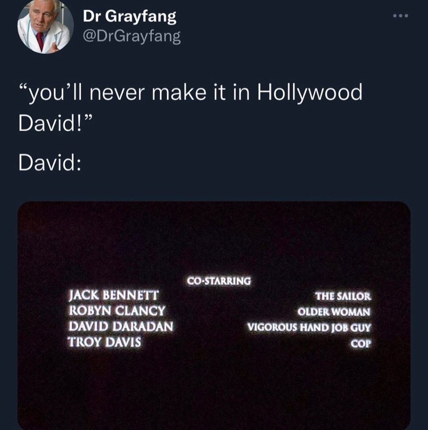The height and width of the screenshot is (430, 428).
Task: Click the Dr Grayfang display name
Action: [x=129, y=17]
